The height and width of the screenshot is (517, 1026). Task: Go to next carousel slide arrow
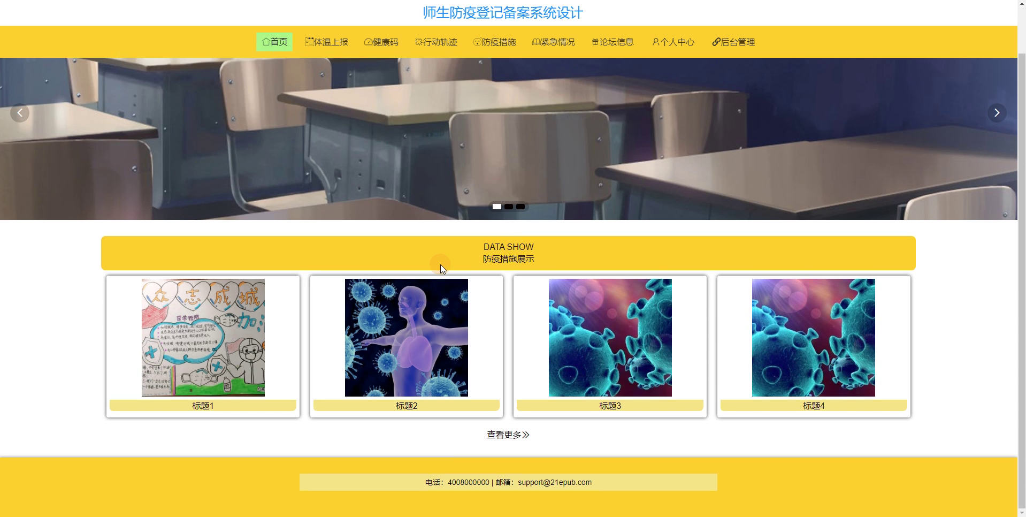997,112
